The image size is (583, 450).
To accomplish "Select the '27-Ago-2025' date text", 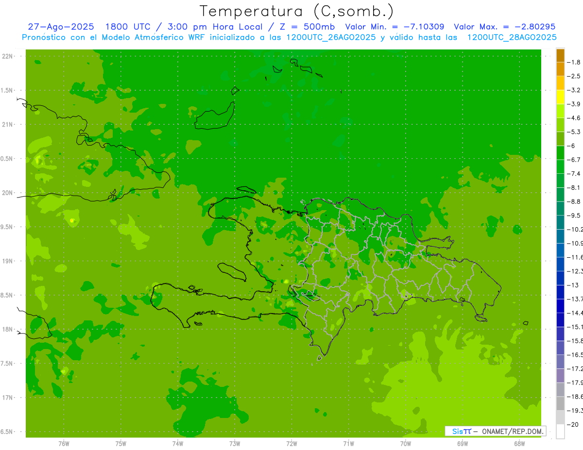I will pyautogui.click(x=61, y=27).
